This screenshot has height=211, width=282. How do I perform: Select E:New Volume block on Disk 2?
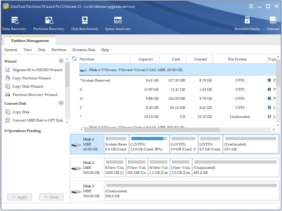click(115, 167)
